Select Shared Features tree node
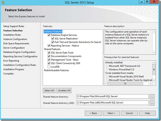The width and height of the screenshot is (161, 121). (x=52, y=49)
